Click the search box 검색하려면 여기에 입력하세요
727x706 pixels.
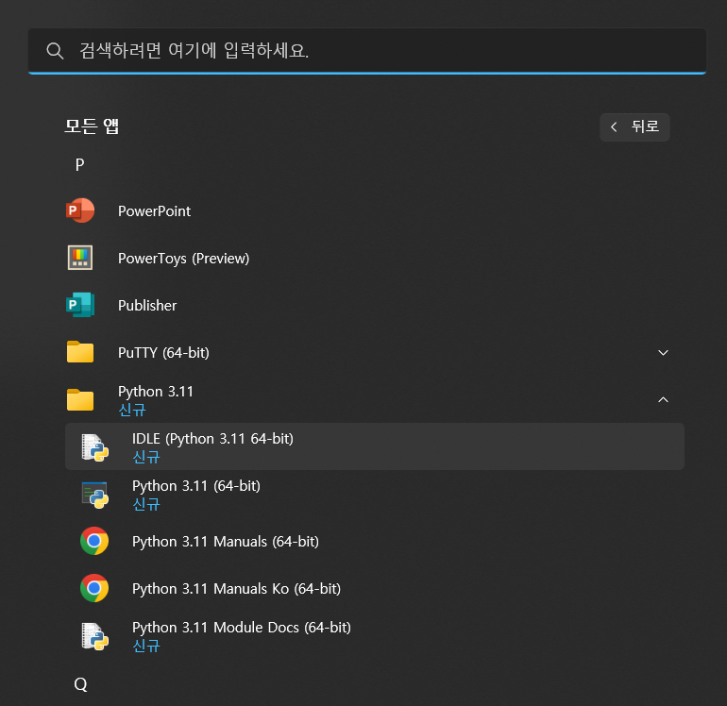367,51
